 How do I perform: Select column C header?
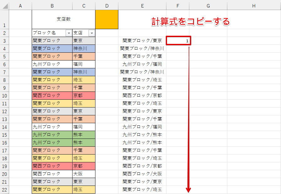[x=84, y=6]
